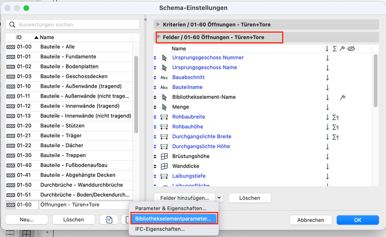Screen dimensions: 386x237
Task: Open dropdown arrow next to Felder hinzufügen
Action: [x=219, y=198]
